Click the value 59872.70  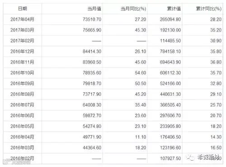pyautogui.click(x=92, y=115)
